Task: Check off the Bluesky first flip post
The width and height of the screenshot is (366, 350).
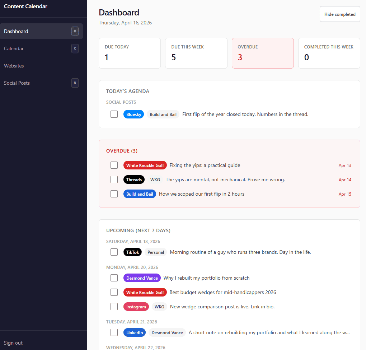Action: click(x=114, y=114)
